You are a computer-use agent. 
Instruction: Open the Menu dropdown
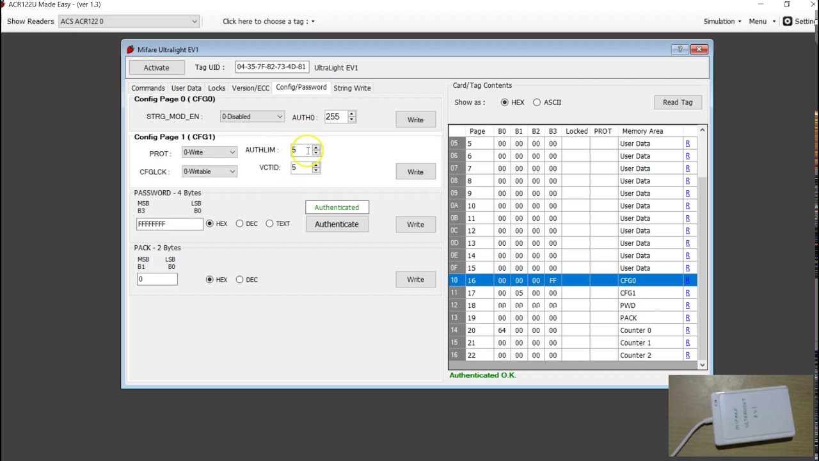coord(761,21)
